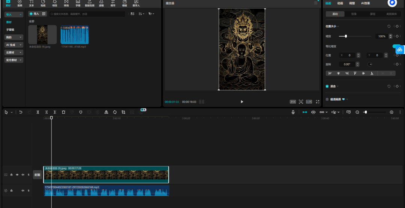
Task: Toggle the 混合 blend checkbox
Action: click(x=327, y=86)
